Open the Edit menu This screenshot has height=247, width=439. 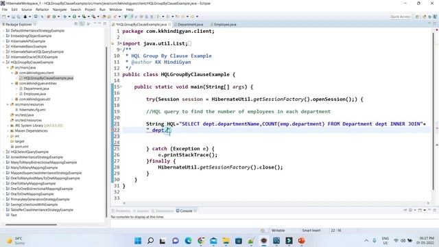pyautogui.click(x=14, y=10)
